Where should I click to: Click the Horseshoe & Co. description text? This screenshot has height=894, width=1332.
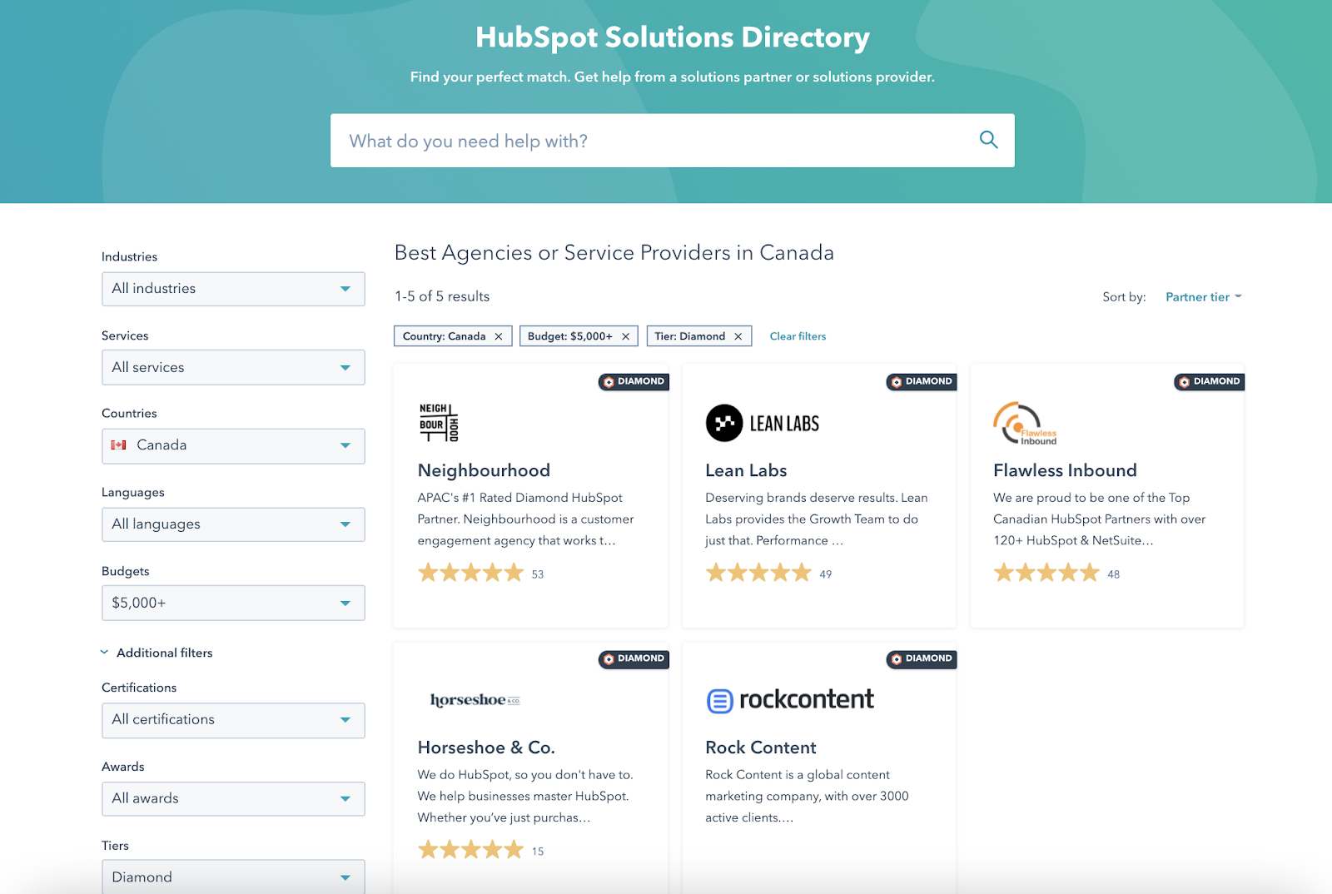click(x=525, y=796)
